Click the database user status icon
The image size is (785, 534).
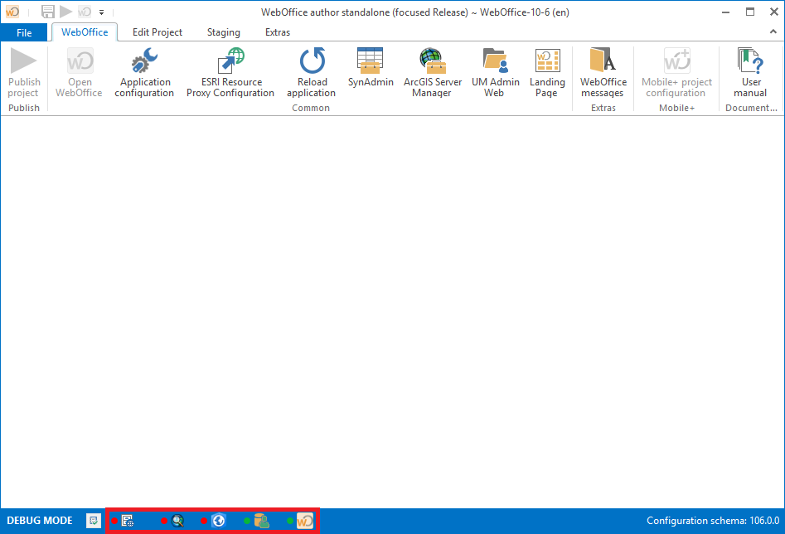pyautogui.click(x=262, y=521)
